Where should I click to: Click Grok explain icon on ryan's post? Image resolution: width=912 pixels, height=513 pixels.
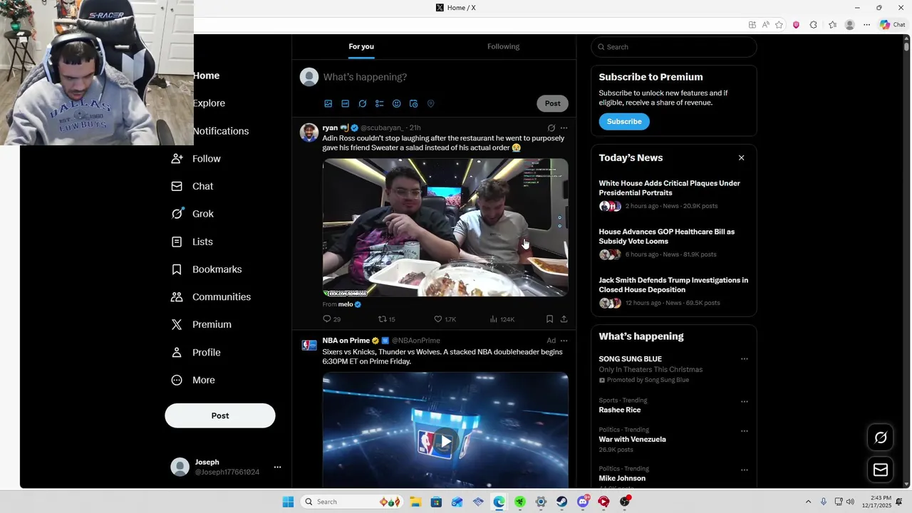click(x=551, y=128)
